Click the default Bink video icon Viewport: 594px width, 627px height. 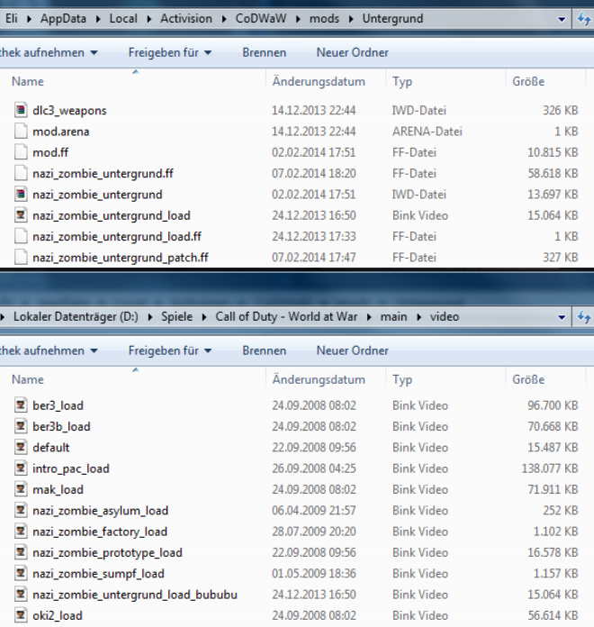(21, 447)
